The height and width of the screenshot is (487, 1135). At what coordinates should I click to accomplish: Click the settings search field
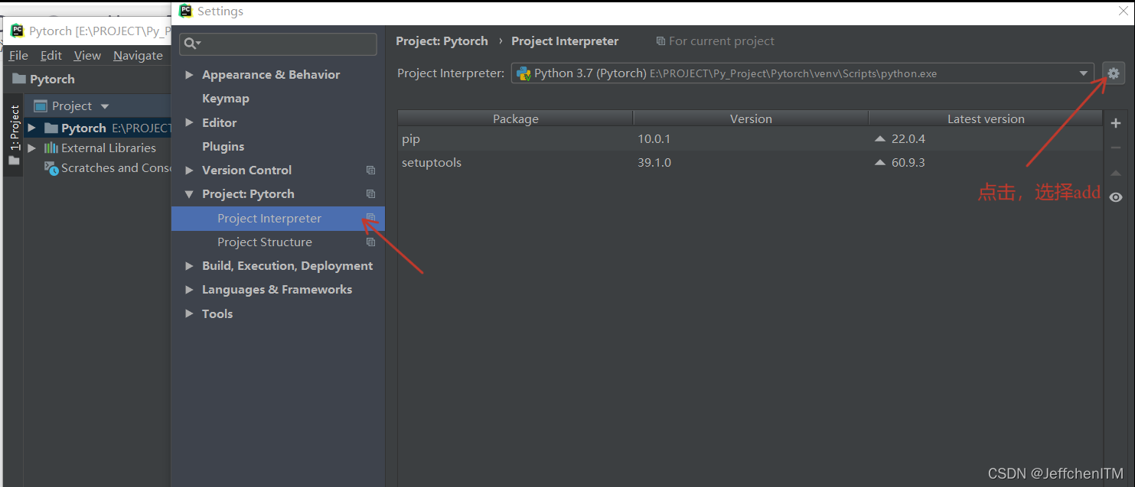(278, 44)
